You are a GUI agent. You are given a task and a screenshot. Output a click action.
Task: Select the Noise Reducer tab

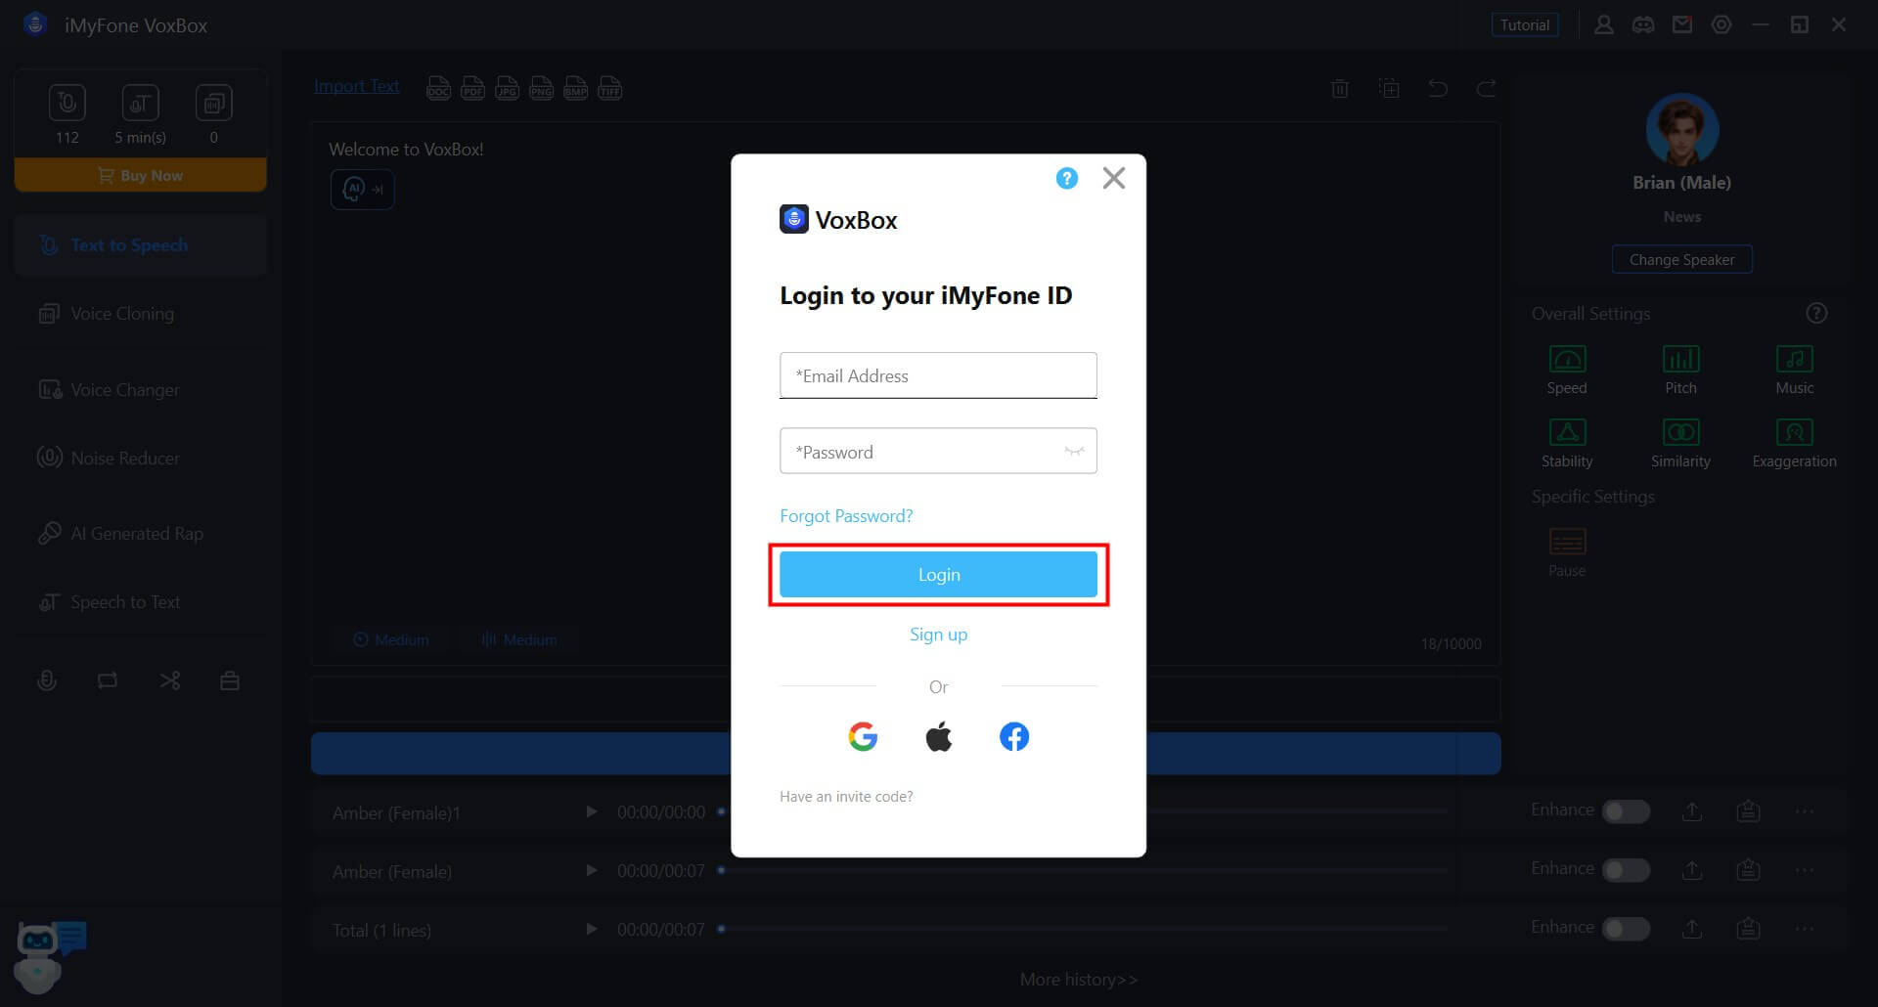(x=141, y=458)
